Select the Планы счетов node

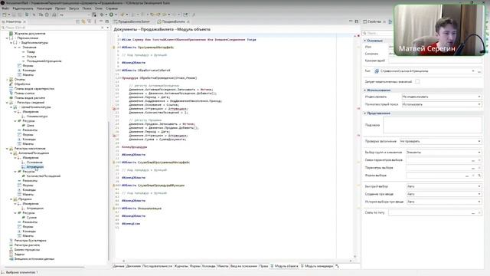[24, 94]
